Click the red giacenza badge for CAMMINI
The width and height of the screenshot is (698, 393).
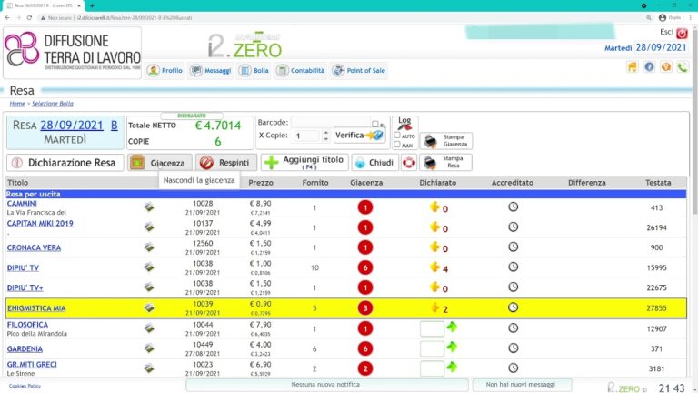[365, 207]
